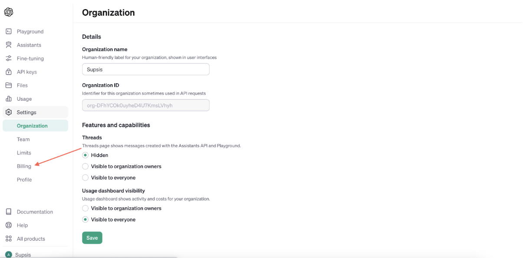Click the API keys lock icon
The width and height of the screenshot is (527, 258).
coord(9,72)
